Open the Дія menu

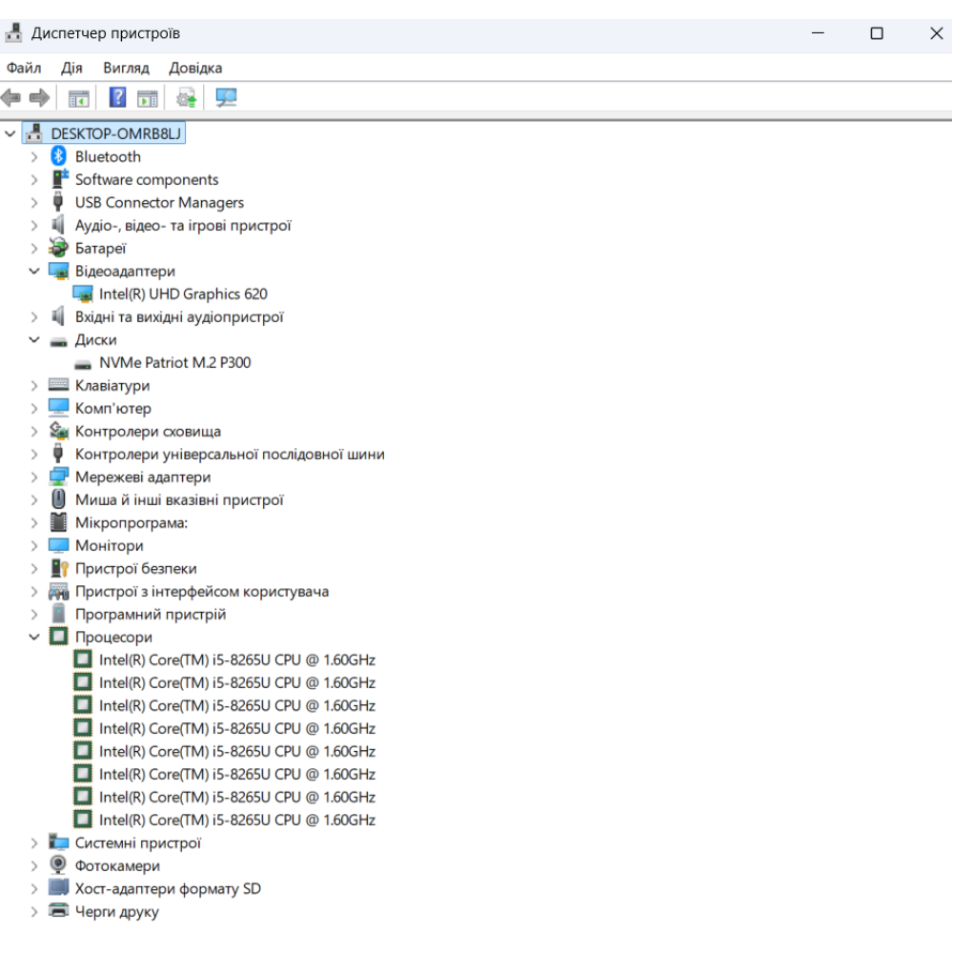coord(71,68)
